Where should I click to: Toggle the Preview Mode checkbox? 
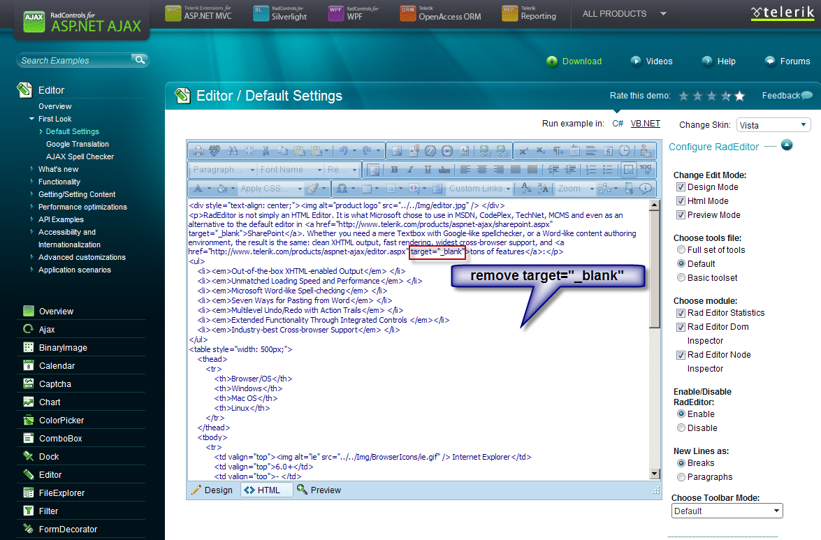click(x=681, y=215)
